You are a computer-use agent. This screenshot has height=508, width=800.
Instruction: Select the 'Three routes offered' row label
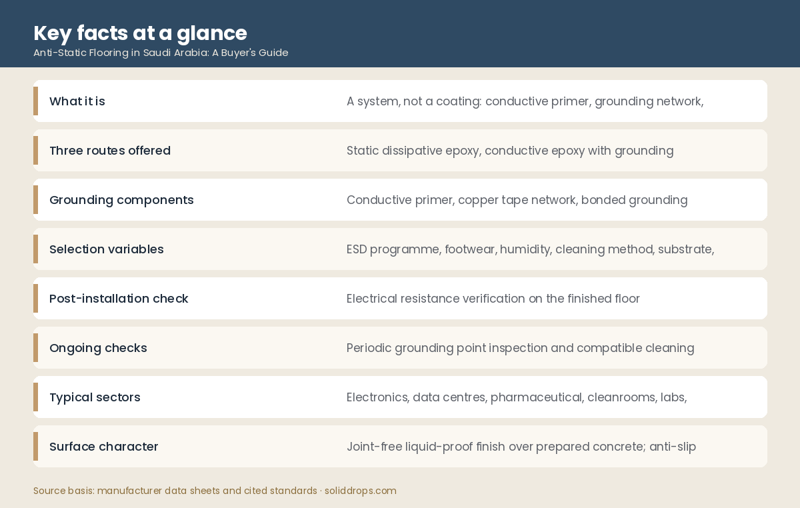pyautogui.click(x=110, y=151)
